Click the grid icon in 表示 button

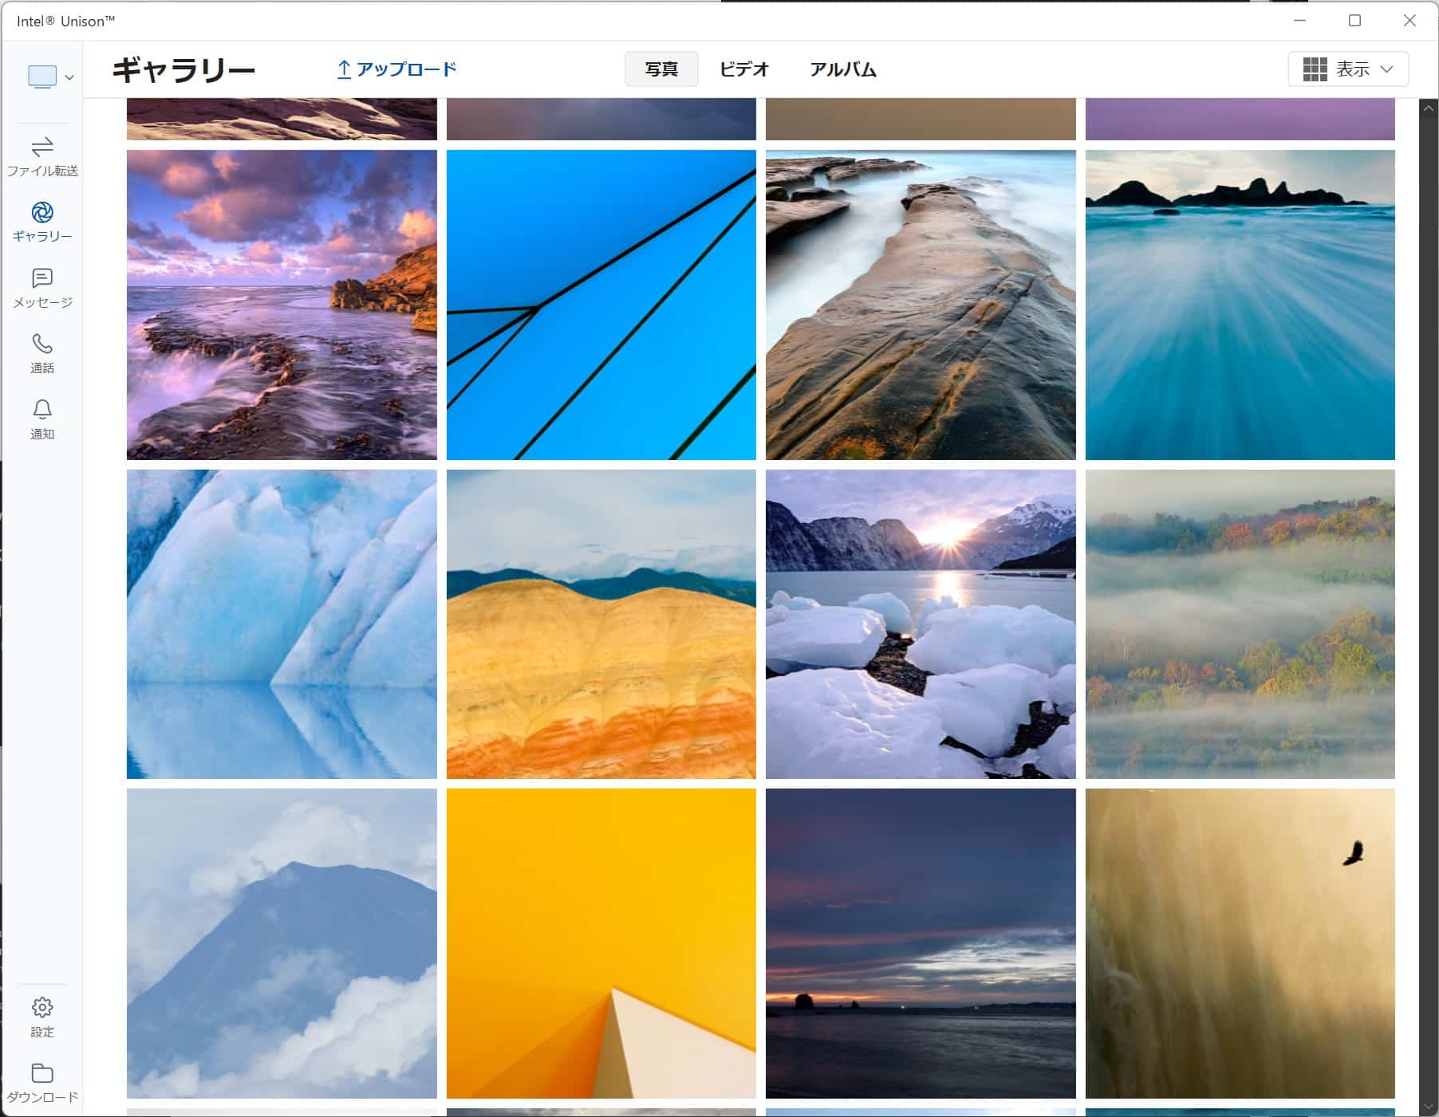[x=1315, y=69]
